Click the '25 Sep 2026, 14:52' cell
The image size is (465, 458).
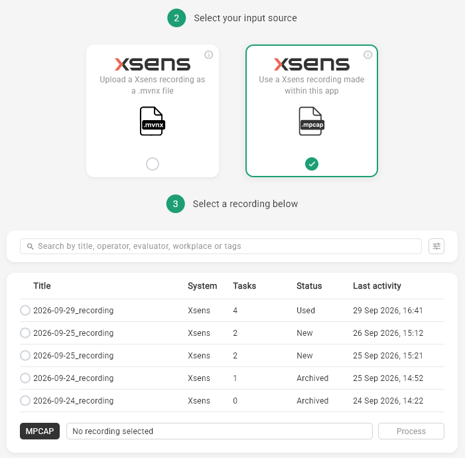click(x=388, y=378)
